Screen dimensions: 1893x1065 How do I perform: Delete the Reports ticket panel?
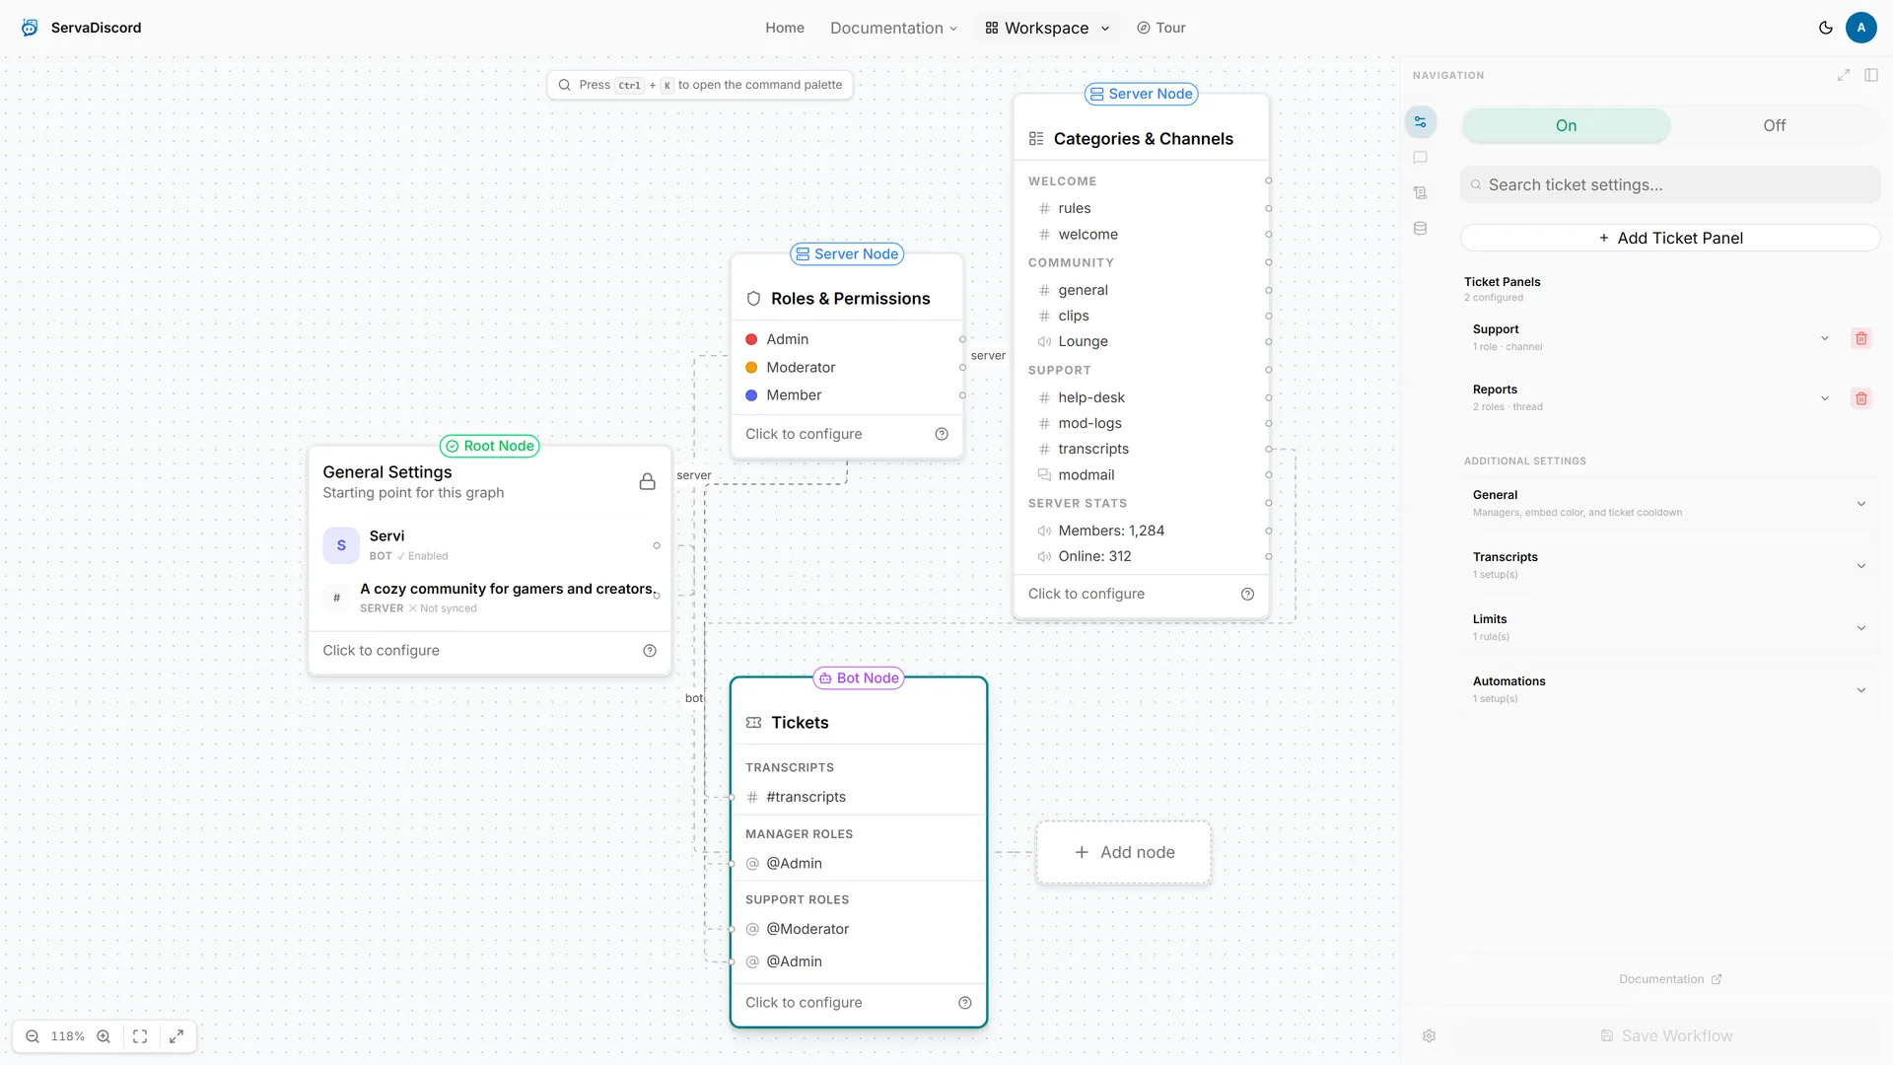click(x=1861, y=398)
